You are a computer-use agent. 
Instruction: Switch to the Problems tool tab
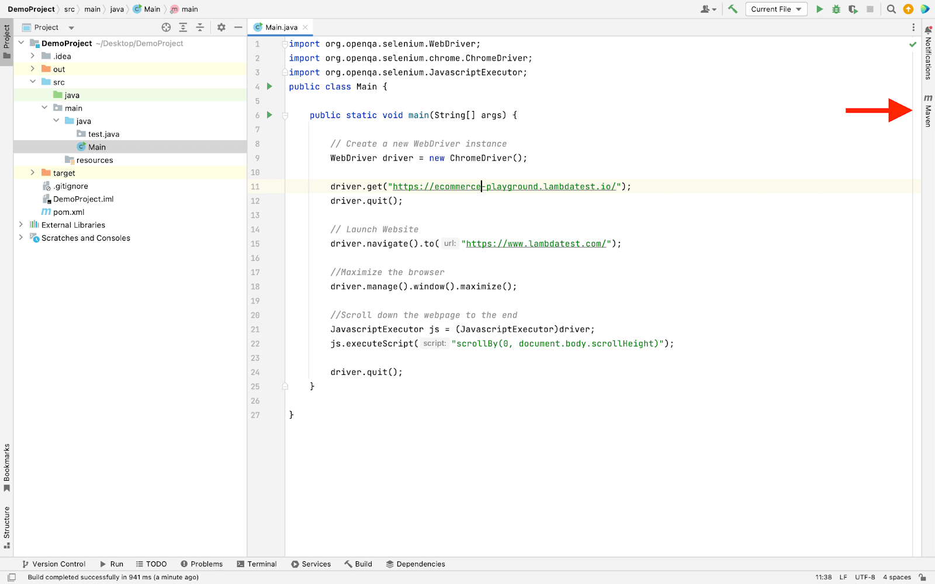202,564
